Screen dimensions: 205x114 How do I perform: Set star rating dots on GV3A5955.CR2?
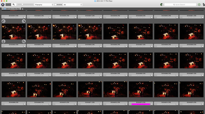tap(90, 46)
